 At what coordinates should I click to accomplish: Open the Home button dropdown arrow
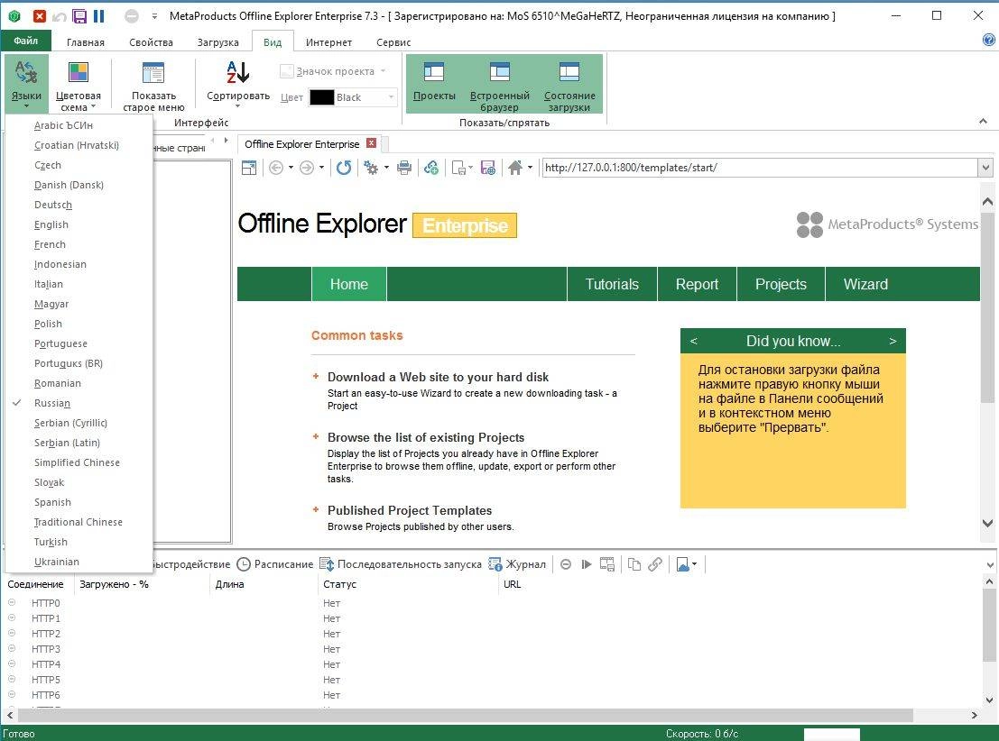pos(530,168)
